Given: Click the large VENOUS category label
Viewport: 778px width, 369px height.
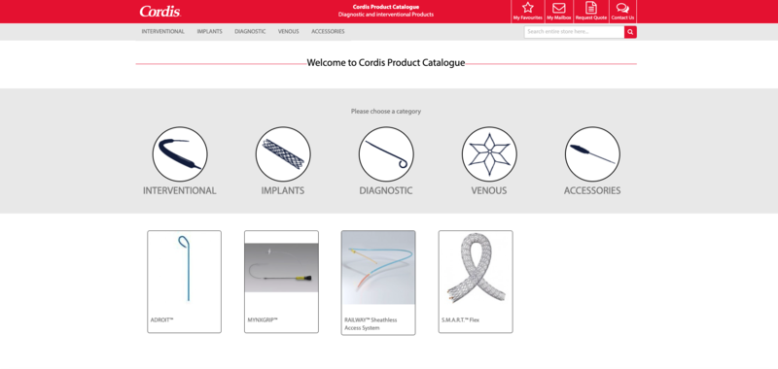Looking at the screenshot, I should 489,190.
